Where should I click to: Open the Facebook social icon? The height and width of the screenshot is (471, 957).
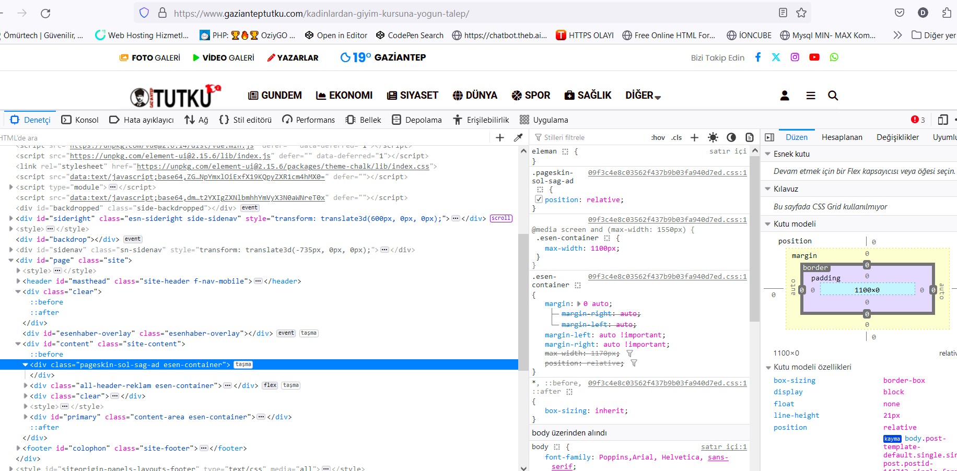click(758, 57)
